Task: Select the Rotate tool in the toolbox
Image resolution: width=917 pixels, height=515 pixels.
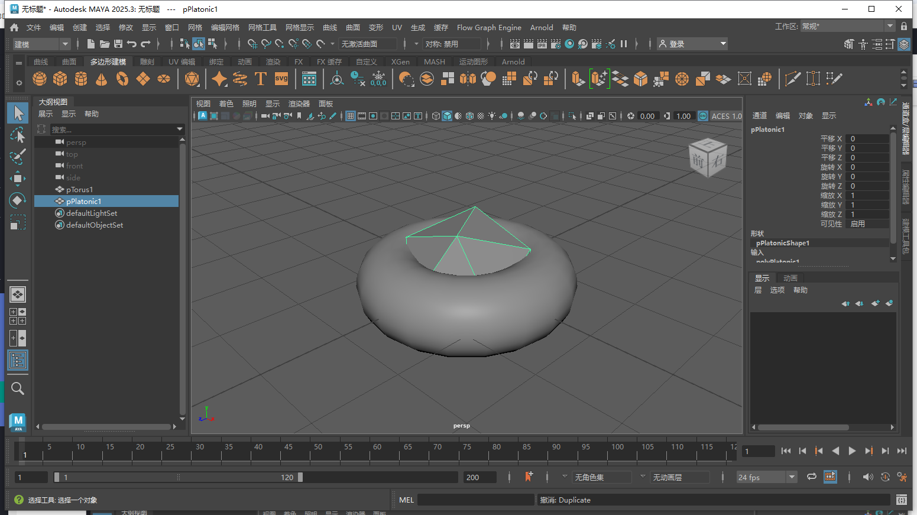Action: pos(18,200)
